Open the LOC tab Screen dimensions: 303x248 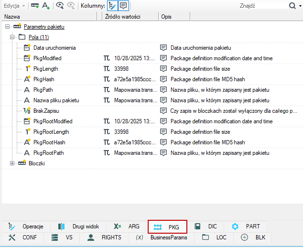(x=214, y=237)
